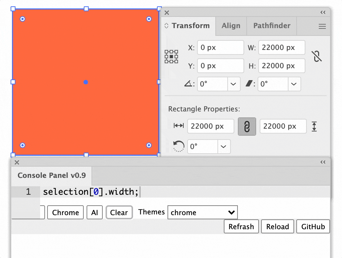
Task: Click the bottom-left corner radius widget
Action: click(x=23, y=145)
